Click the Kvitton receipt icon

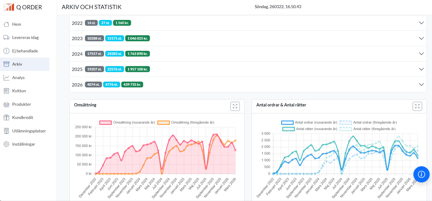click(x=6, y=91)
